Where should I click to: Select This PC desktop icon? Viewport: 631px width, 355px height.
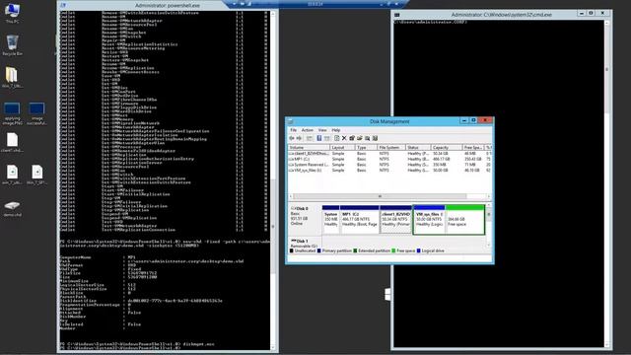[12, 13]
